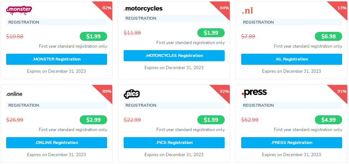Click the 82% discount corner badge

106,8
